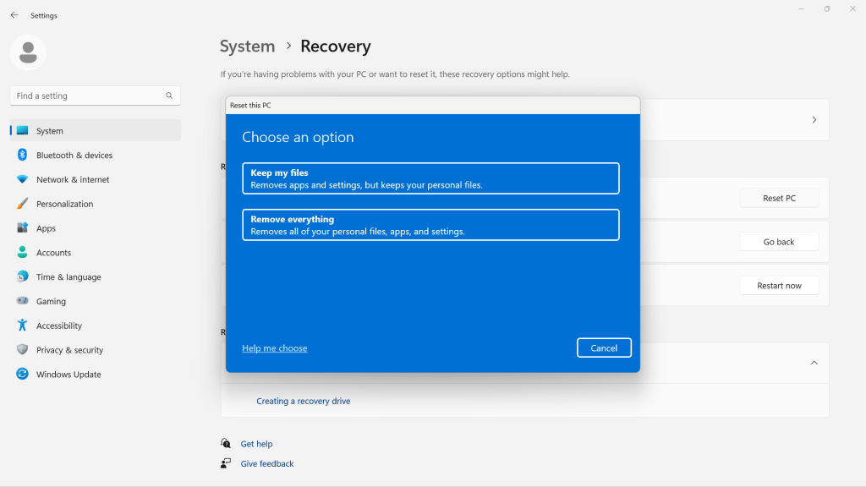Click the Get help headset icon
This screenshot has width=866, height=487.
226,443
